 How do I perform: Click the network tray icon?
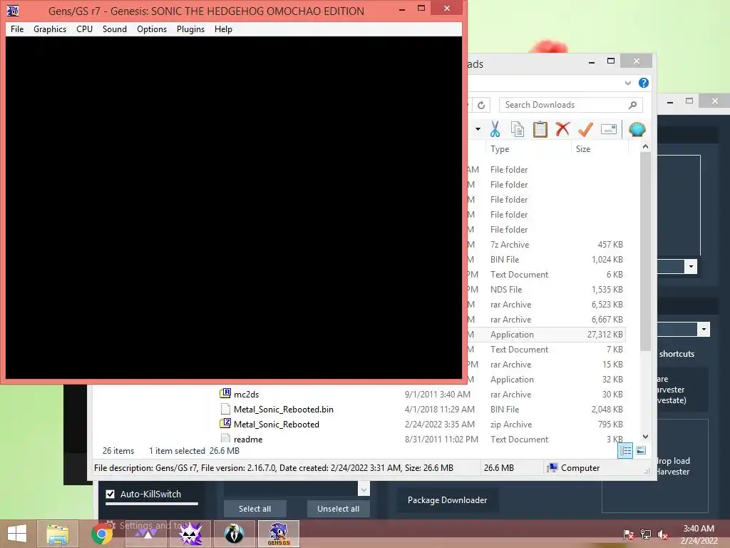tap(646, 534)
